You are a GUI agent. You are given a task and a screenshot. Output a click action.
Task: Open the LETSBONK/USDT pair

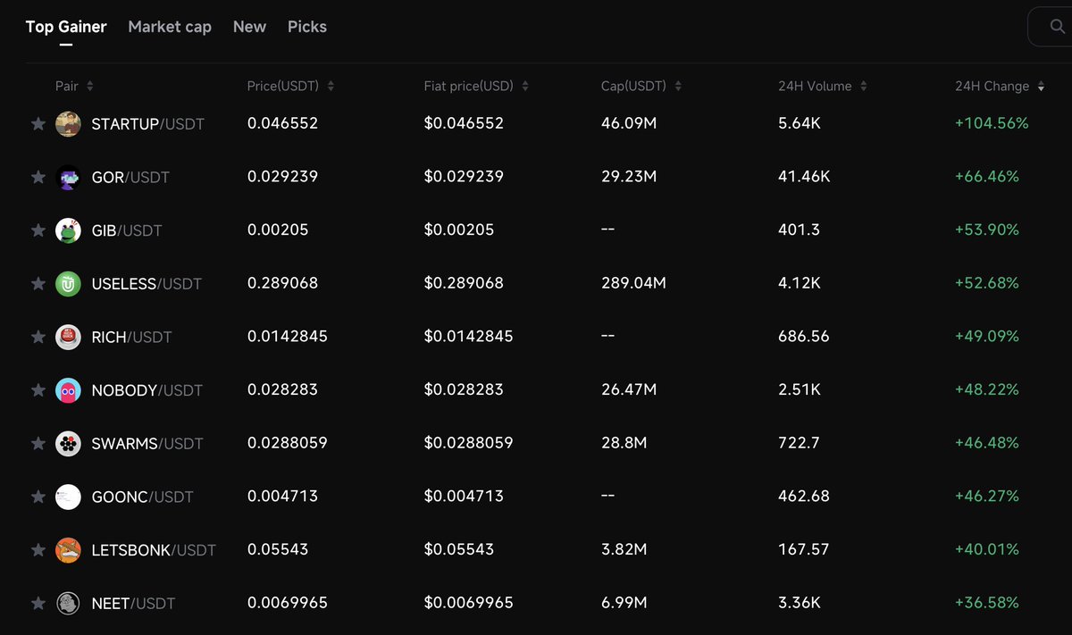pos(154,550)
